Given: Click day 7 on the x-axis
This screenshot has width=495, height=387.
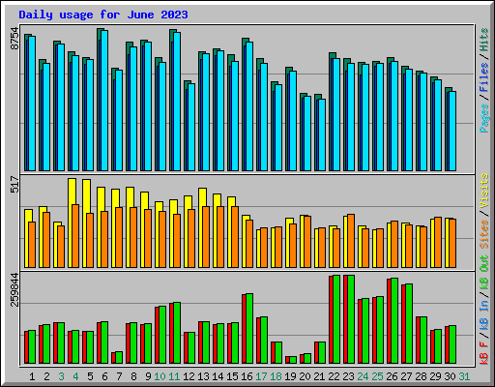Looking at the screenshot, I should point(119,376).
